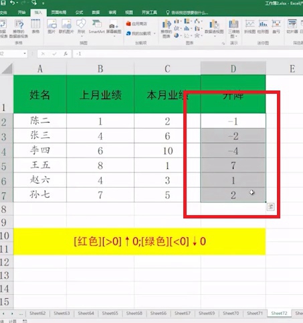Screen dimensions: 303x323
Task: Expand the PivotChart dropdown arrow
Action: [215, 36]
